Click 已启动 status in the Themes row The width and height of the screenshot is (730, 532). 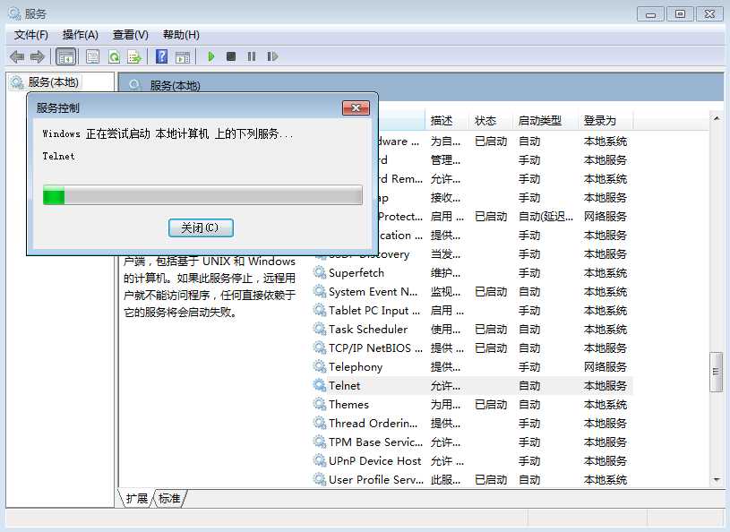click(491, 405)
